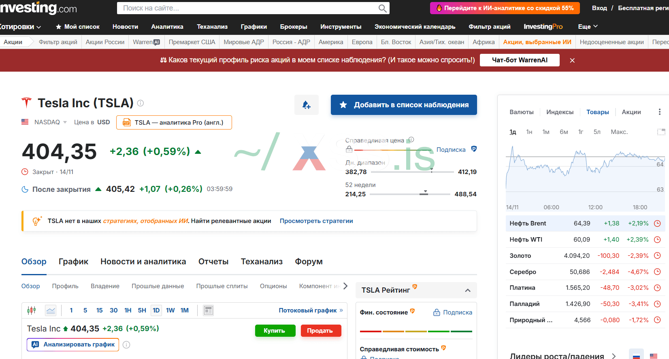The width and height of the screenshot is (669, 359).
Task: Click the info icon near Анализировать график
Action: (126, 345)
